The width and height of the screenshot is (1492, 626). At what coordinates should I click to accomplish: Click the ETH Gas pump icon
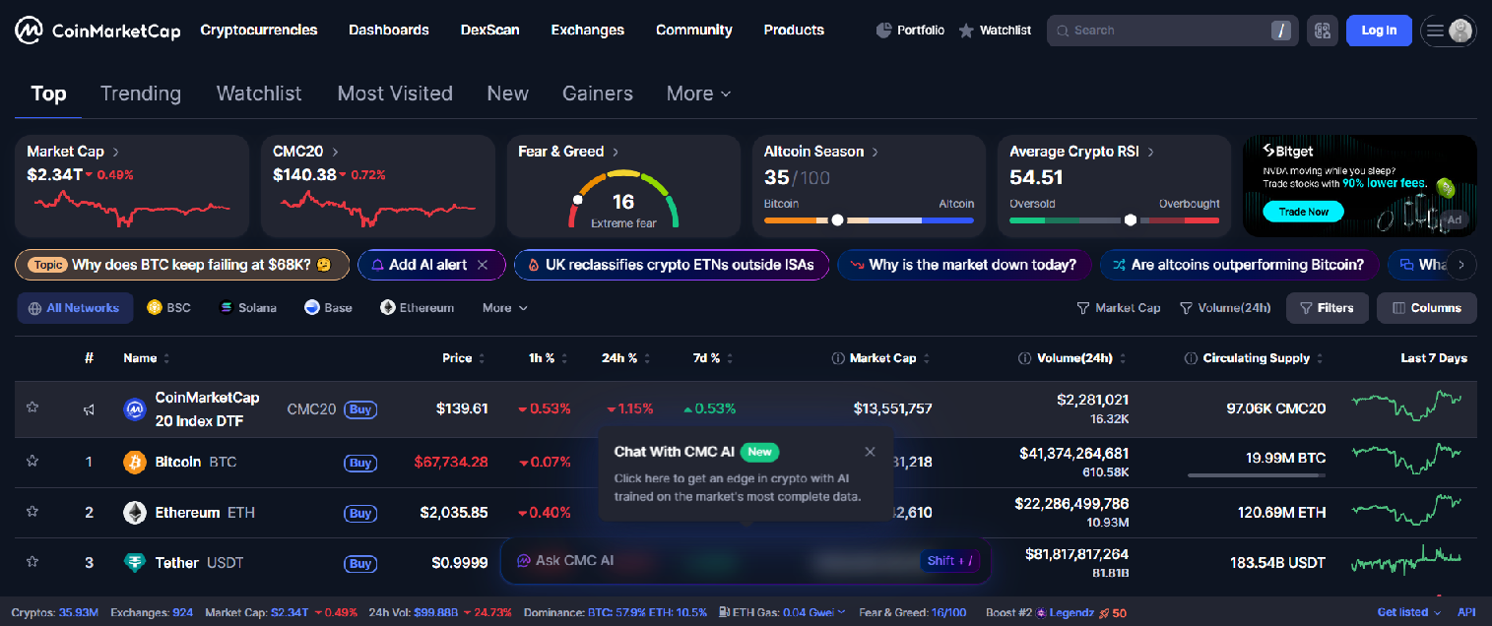coord(725,612)
